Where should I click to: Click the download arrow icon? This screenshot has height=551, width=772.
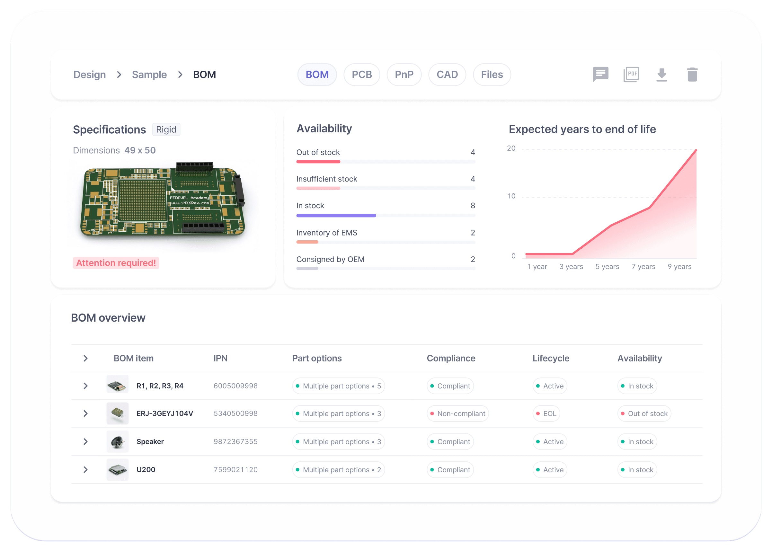tap(661, 75)
